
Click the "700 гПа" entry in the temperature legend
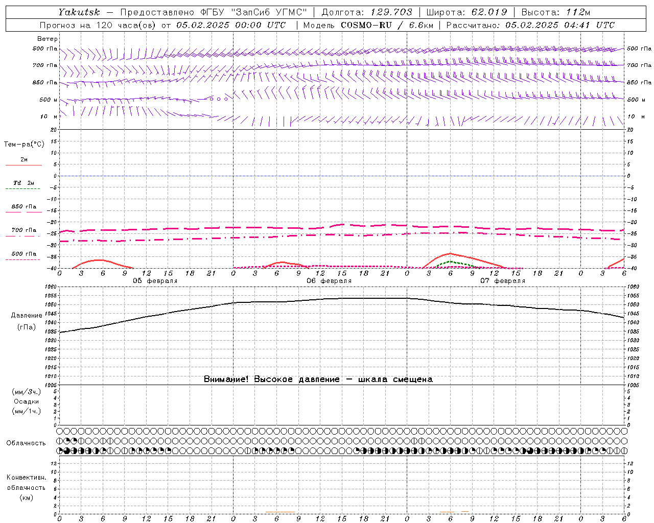pyautogui.click(x=24, y=230)
